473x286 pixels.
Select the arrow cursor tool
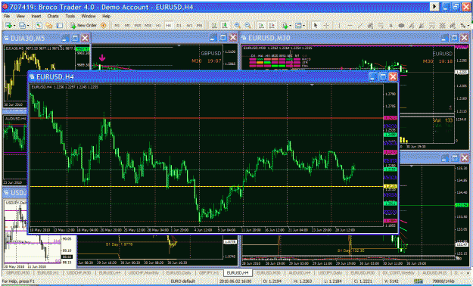tap(316, 26)
